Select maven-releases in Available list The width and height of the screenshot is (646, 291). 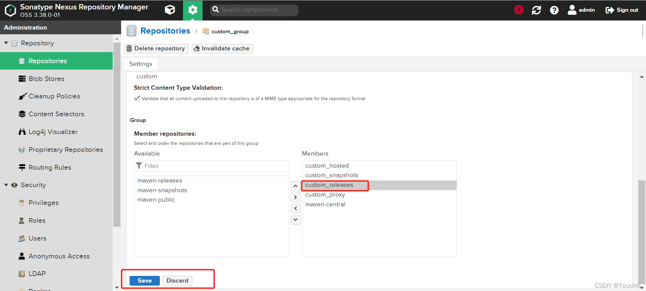coord(211,180)
